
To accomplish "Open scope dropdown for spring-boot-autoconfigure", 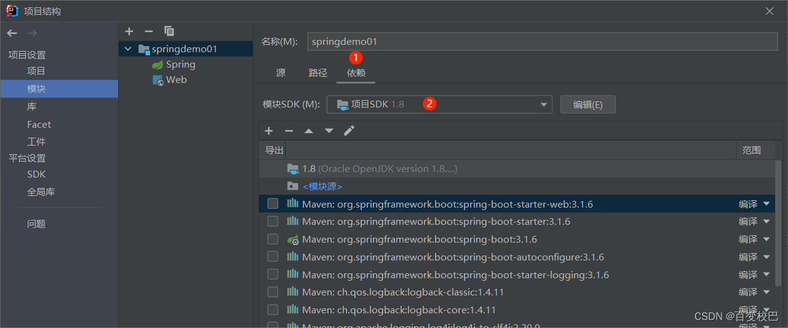I will 766,257.
